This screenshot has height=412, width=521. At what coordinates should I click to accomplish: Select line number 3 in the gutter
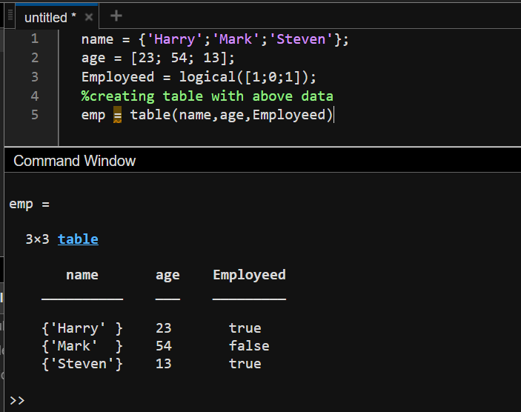[x=34, y=77]
